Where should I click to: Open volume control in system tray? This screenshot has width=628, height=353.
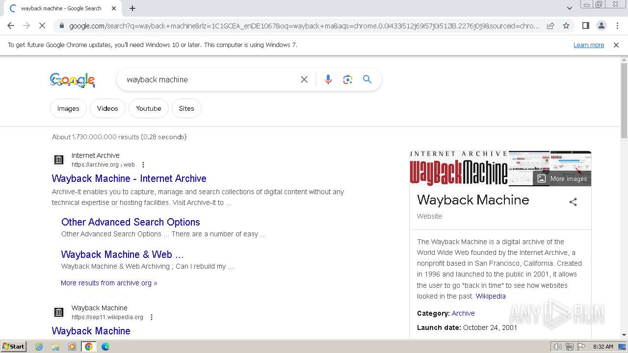[558, 347]
